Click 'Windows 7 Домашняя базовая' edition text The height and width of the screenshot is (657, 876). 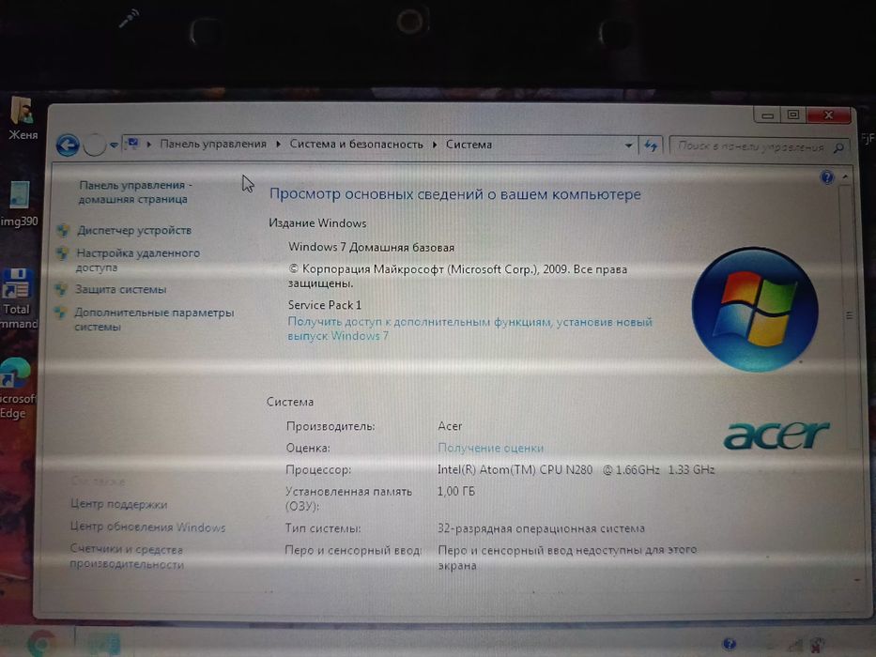tap(372, 247)
